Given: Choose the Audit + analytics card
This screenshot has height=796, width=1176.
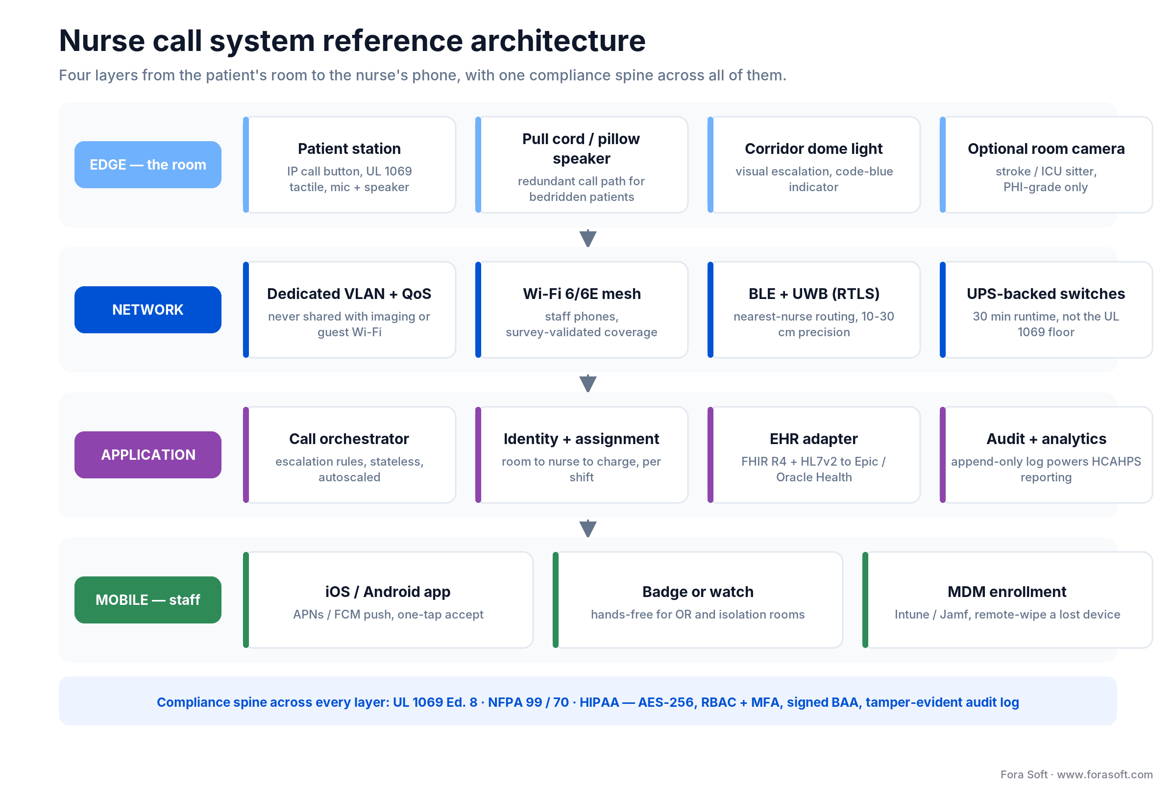Looking at the screenshot, I should point(1046,455).
